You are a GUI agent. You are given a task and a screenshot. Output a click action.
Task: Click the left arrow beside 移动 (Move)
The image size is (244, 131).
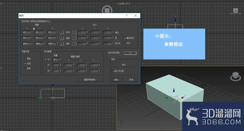(62, 32)
